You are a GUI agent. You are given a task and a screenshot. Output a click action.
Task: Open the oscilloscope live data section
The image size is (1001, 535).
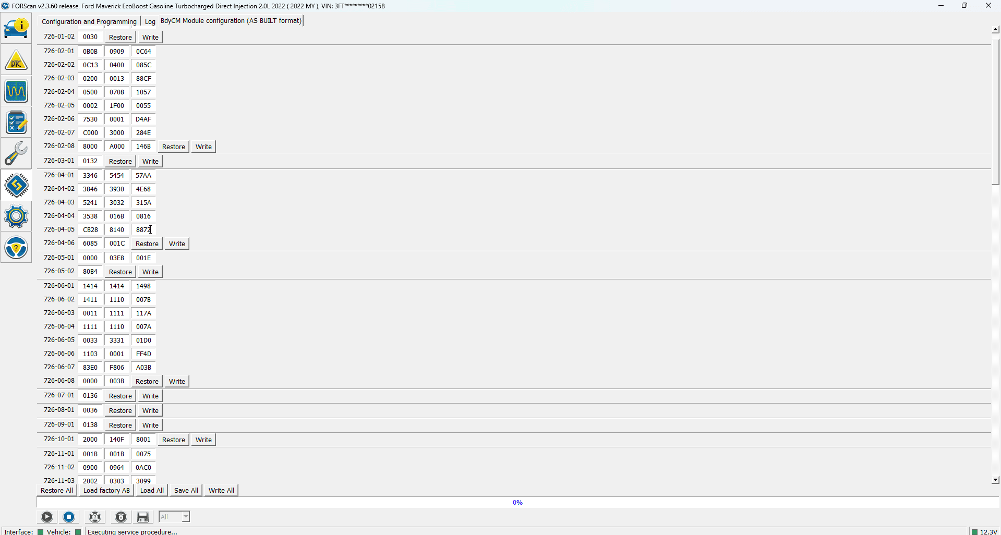click(x=16, y=92)
